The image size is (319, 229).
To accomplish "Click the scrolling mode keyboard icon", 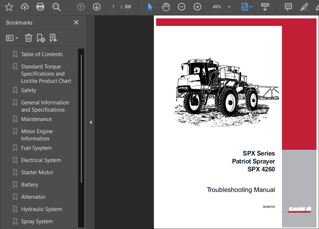I will 265,7.
